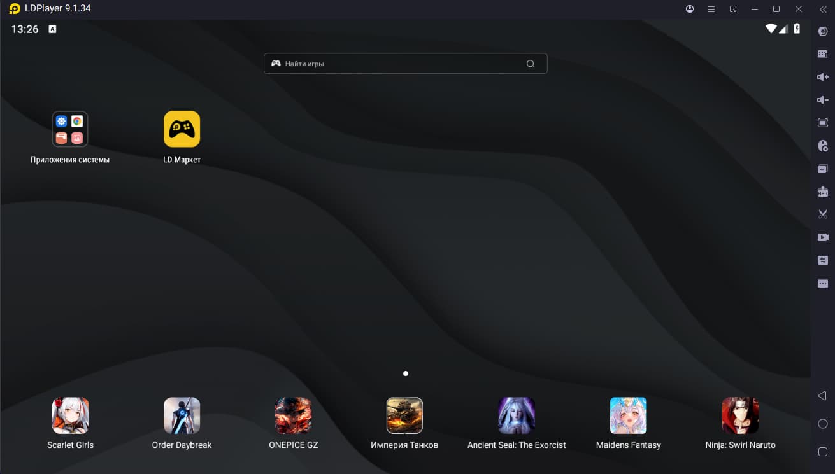This screenshot has height=474, width=835.
Task: Launch the Scarlet Girls game
Action: click(x=70, y=415)
